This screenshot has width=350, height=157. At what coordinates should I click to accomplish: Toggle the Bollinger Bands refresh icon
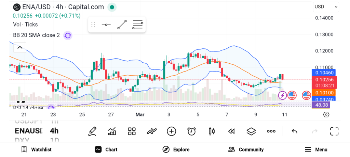click(68, 35)
